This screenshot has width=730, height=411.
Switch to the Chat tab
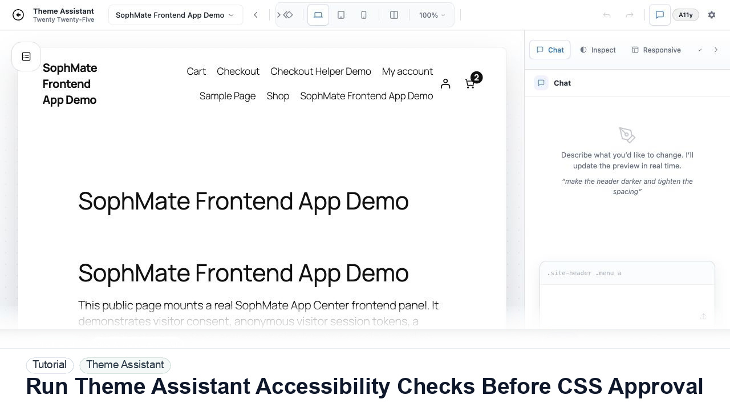click(x=550, y=50)
